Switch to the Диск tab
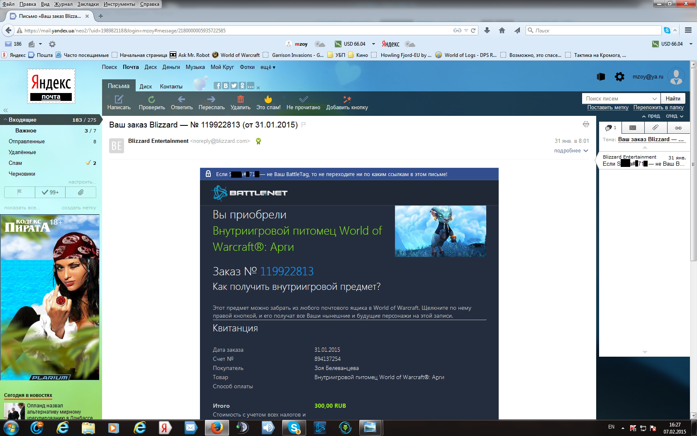 coord(146,86)
